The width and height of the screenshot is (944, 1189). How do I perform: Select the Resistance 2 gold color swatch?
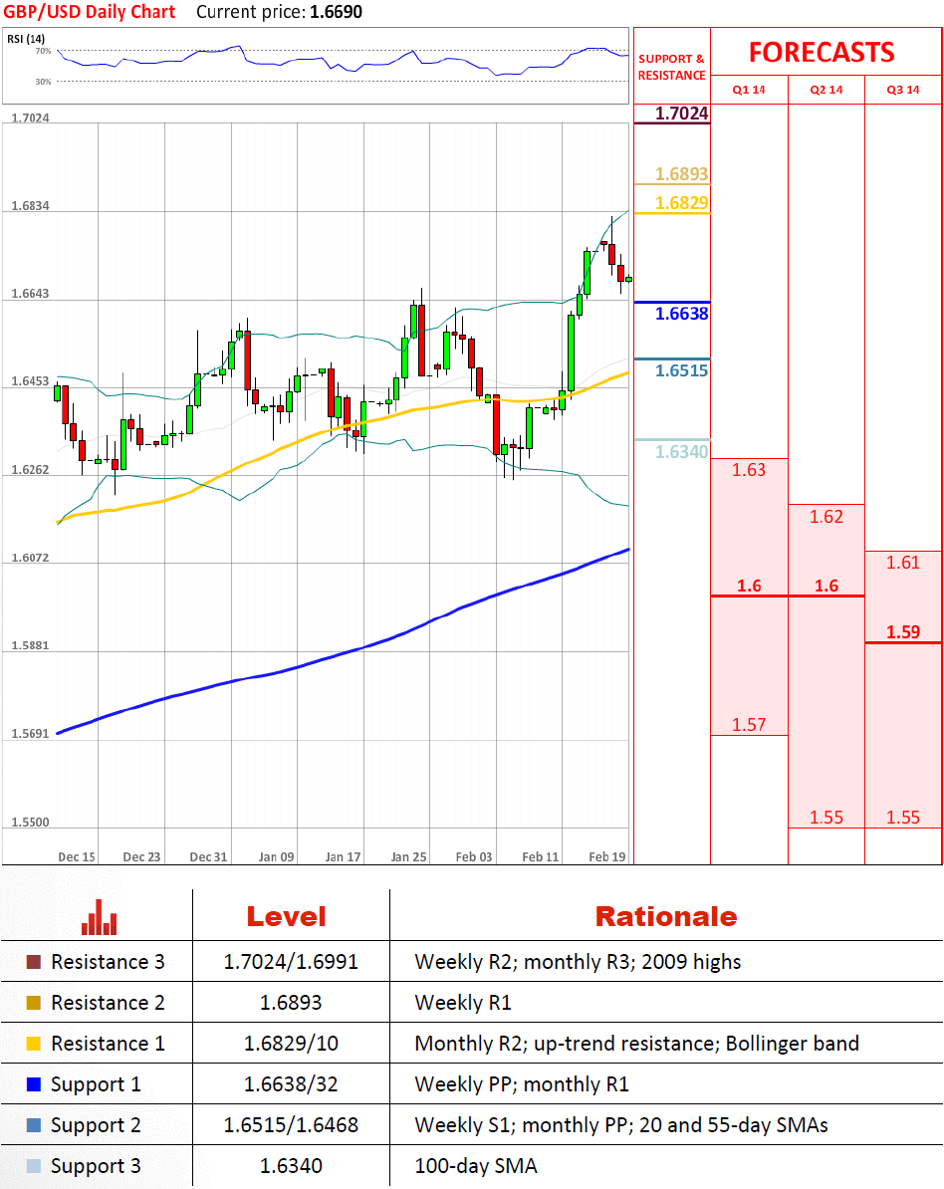tap(33, 1003)
